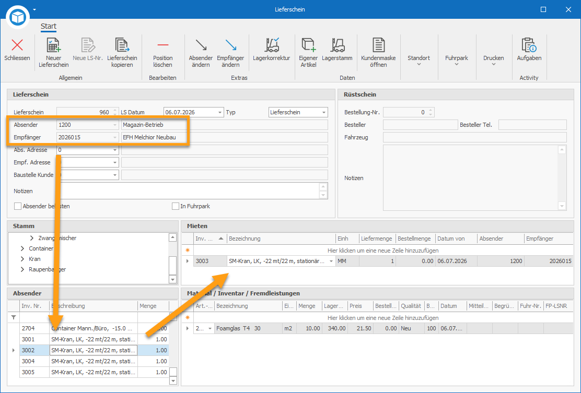This screenshot has width=581, height=393.
Task: Click price cell 21.50
Action: [361, 329]
